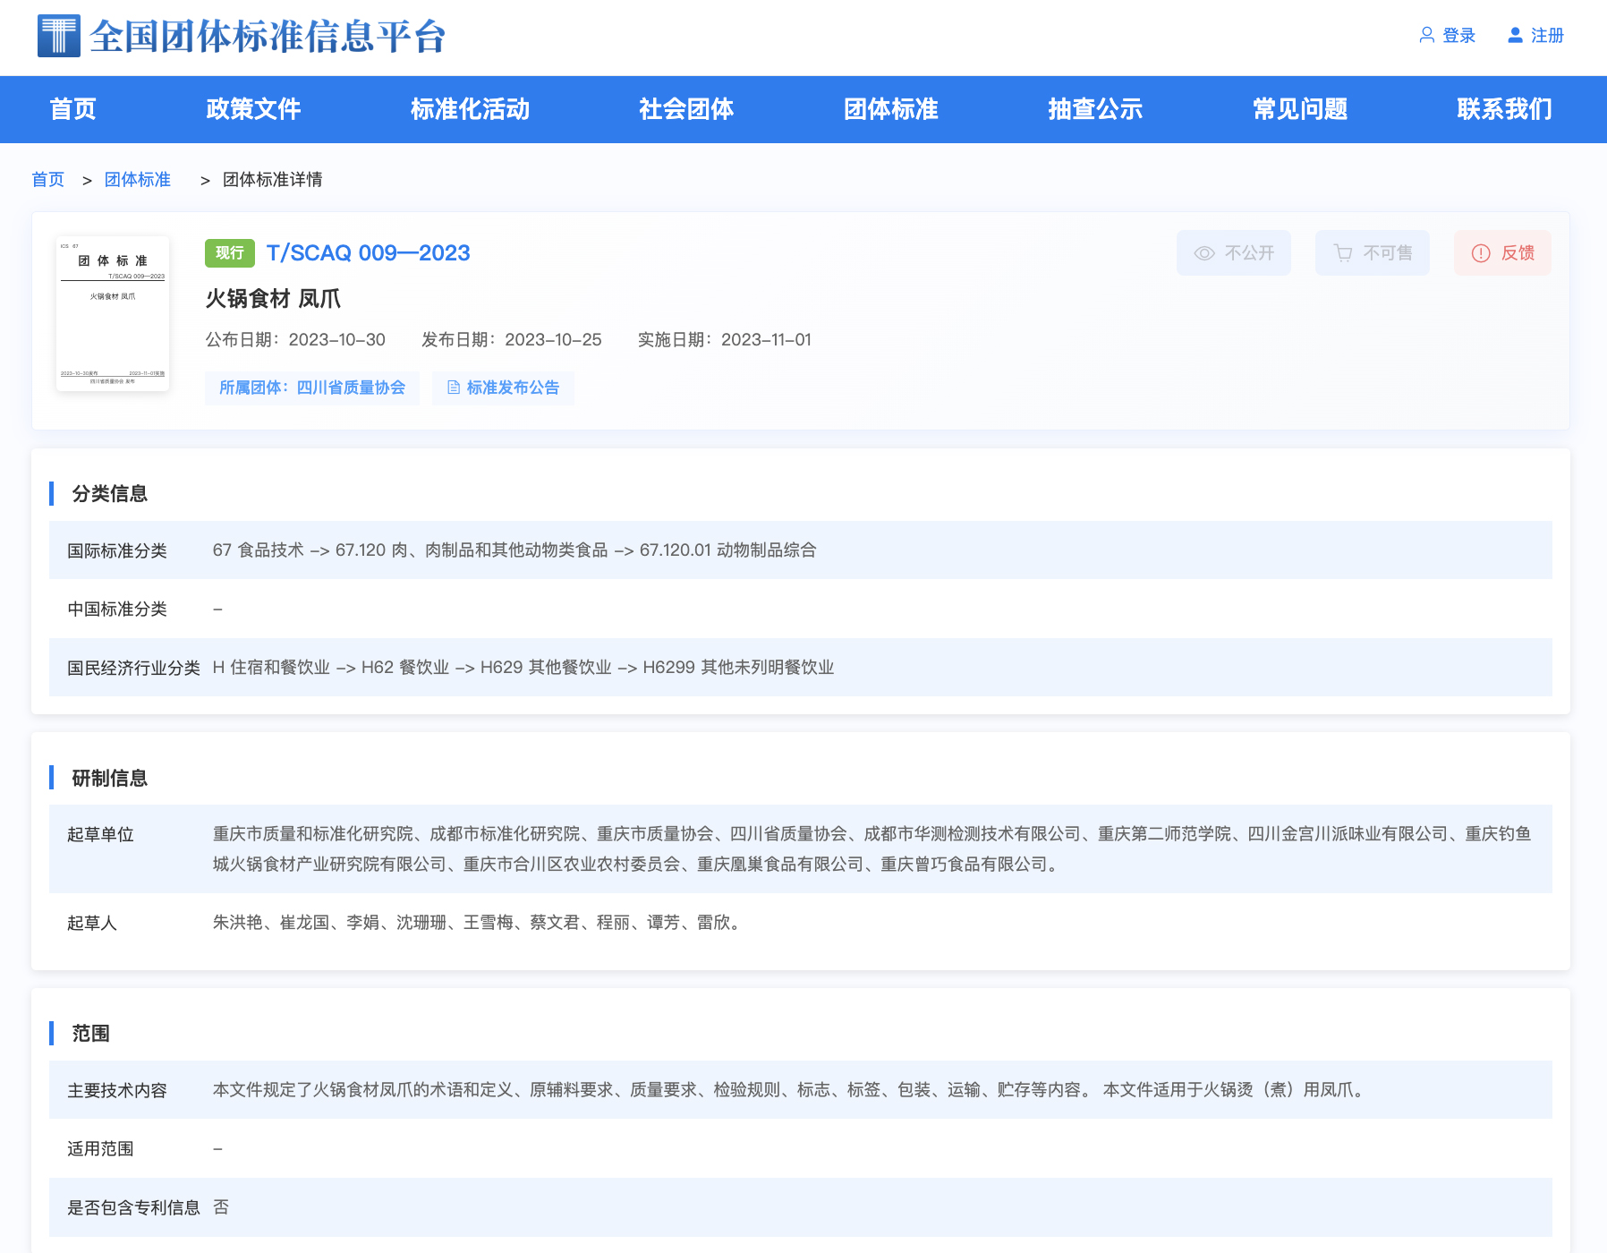Click the register person icon
This screenshot has width=1607, height=1253.
coord(1515,35)
